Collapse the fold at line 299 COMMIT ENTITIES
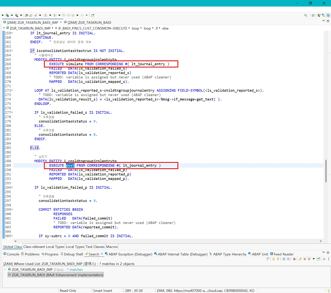The image size is (331, 293). pyautogui.click(x=12, y=209)
